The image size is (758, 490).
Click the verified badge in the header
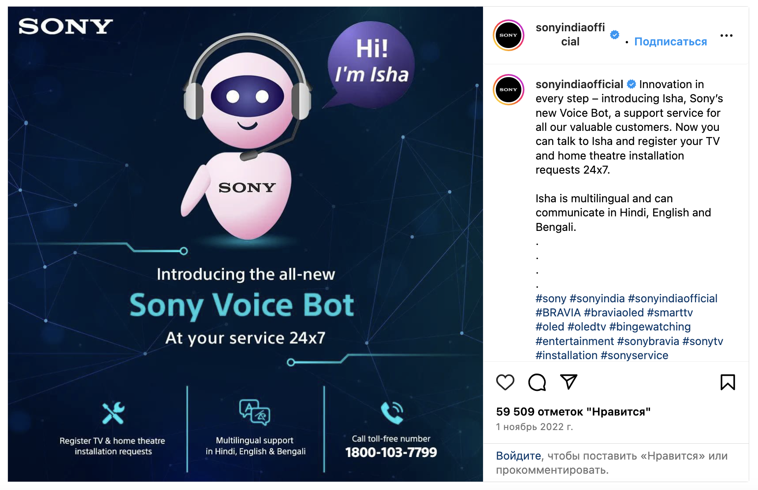[614, 35]
